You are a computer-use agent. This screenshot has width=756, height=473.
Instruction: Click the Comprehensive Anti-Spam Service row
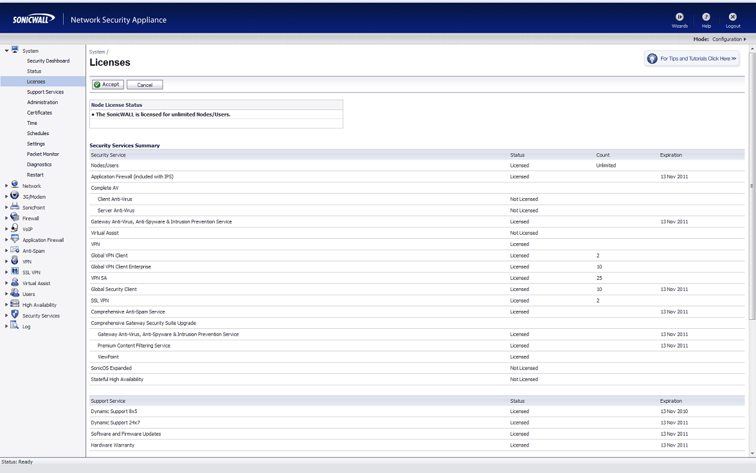[x=417, y=311]
